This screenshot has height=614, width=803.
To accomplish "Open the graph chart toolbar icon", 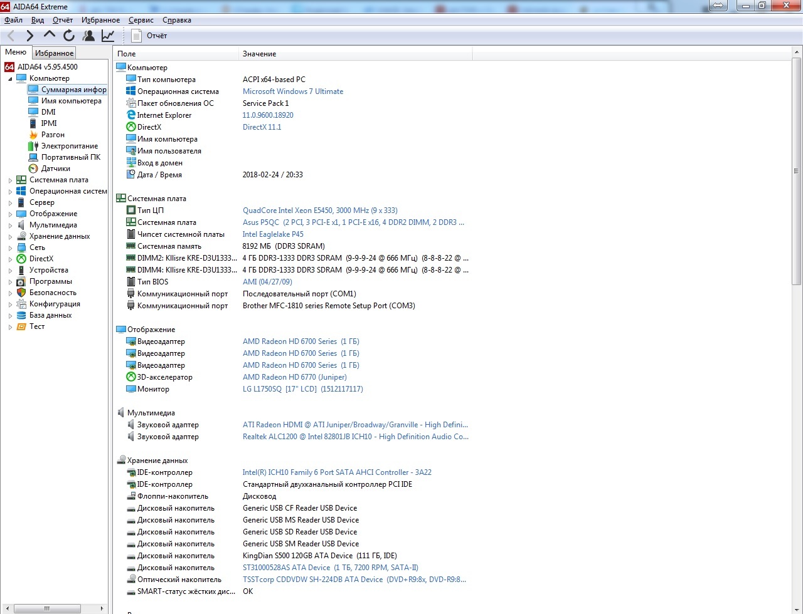I will 108,36.
